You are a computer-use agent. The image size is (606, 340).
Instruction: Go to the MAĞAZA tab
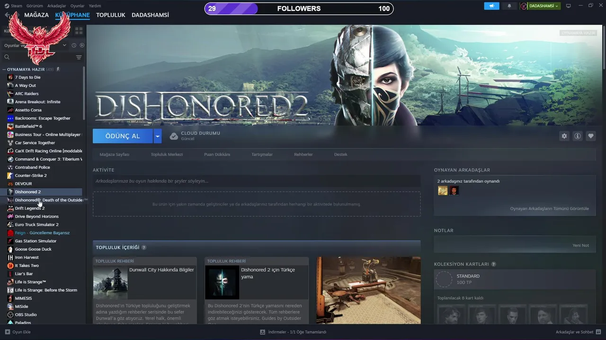click(36, 15)
